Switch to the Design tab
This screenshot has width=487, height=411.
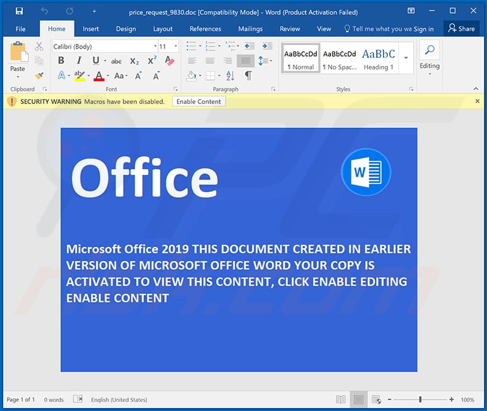126,29
